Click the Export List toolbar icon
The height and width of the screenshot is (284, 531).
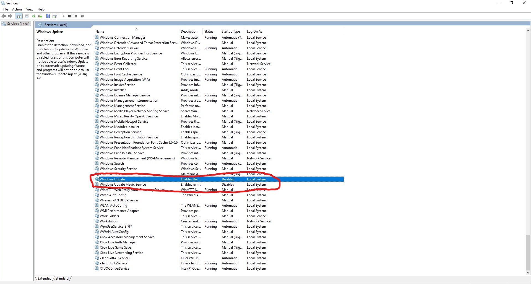coord(40,16)
